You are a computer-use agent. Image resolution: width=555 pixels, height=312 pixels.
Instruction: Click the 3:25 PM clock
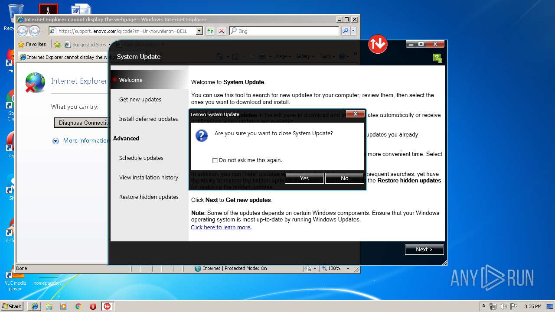point(533,306)
